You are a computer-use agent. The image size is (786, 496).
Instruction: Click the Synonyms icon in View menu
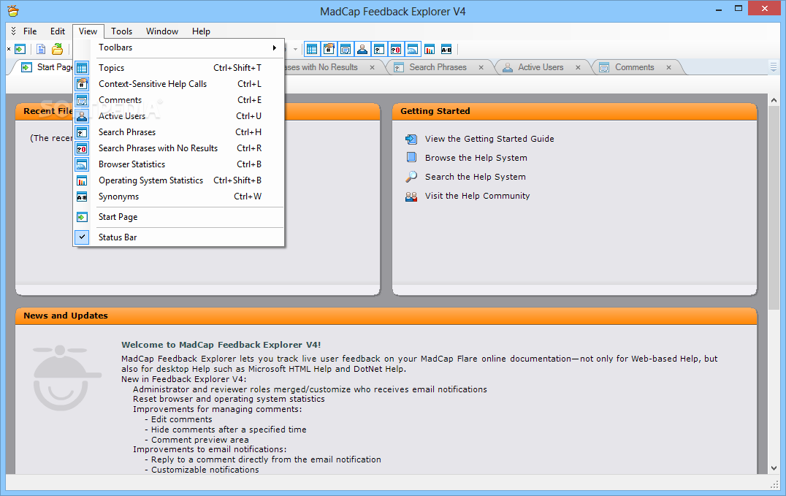point(82,197)
